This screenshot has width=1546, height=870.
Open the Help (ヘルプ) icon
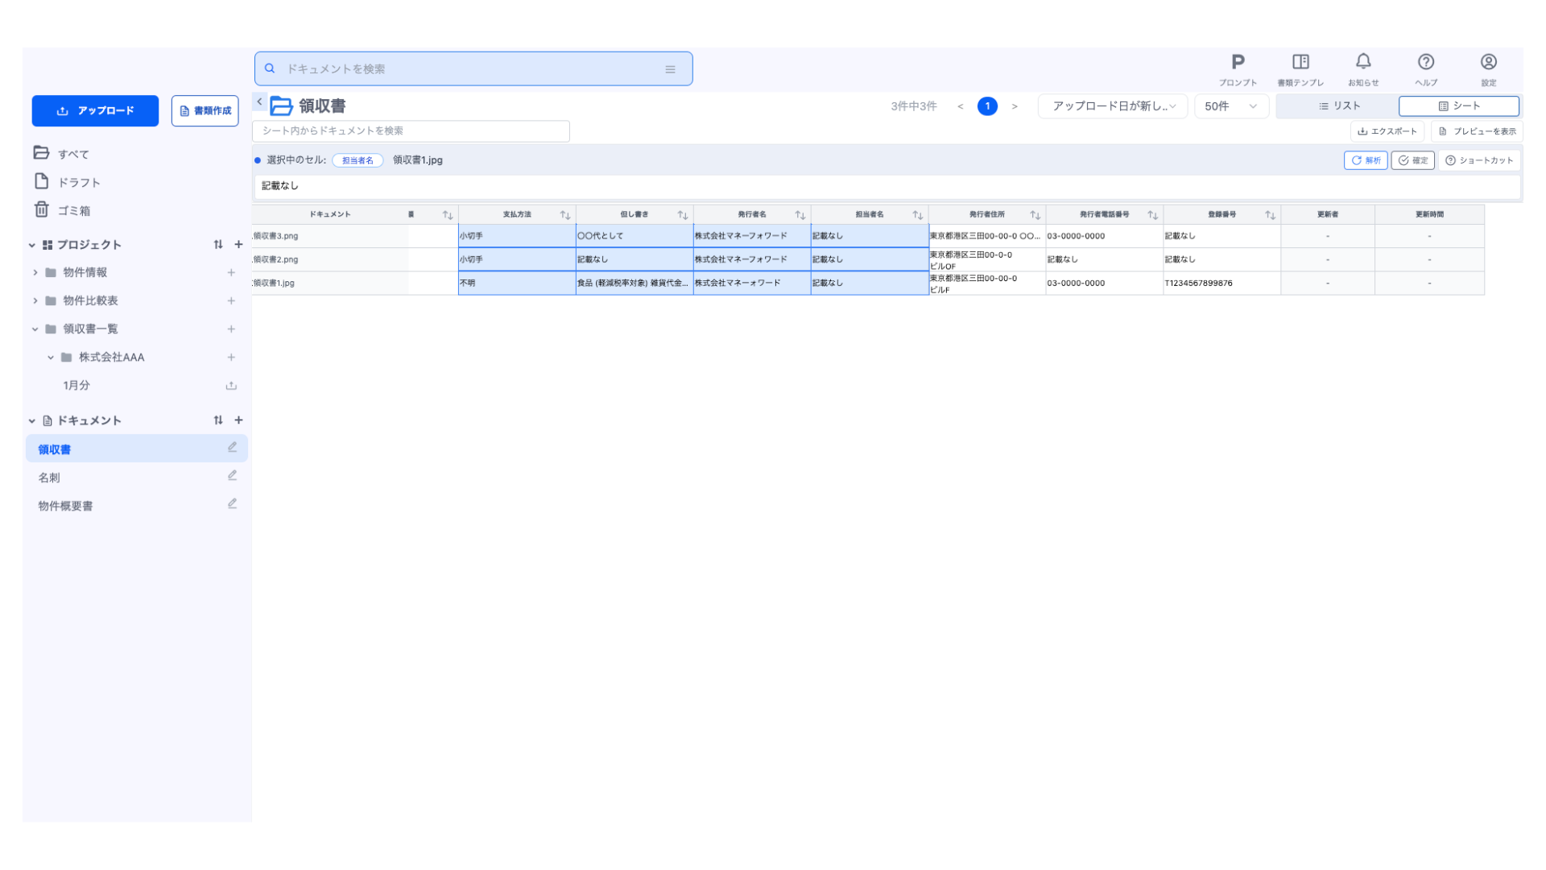[x=1426, y=63]
